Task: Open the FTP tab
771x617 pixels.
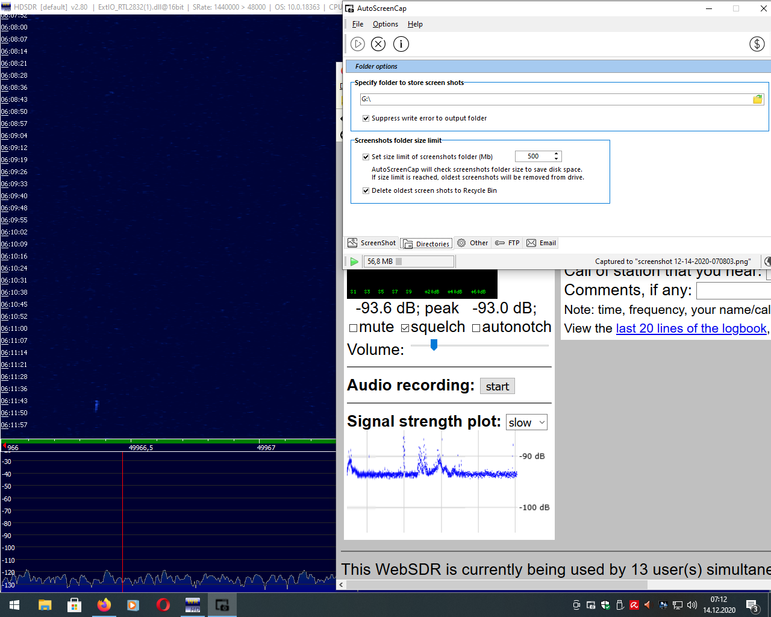Action: pos(507,243)
